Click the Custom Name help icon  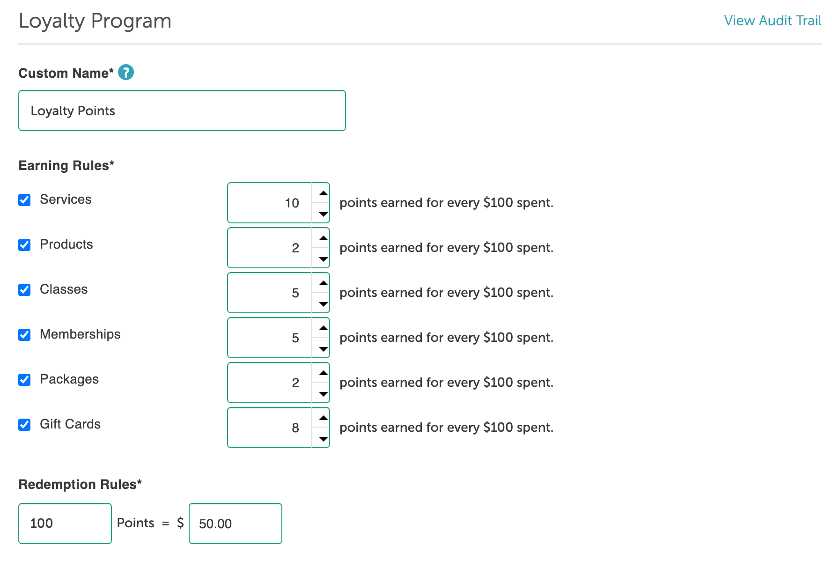(126, 72)
